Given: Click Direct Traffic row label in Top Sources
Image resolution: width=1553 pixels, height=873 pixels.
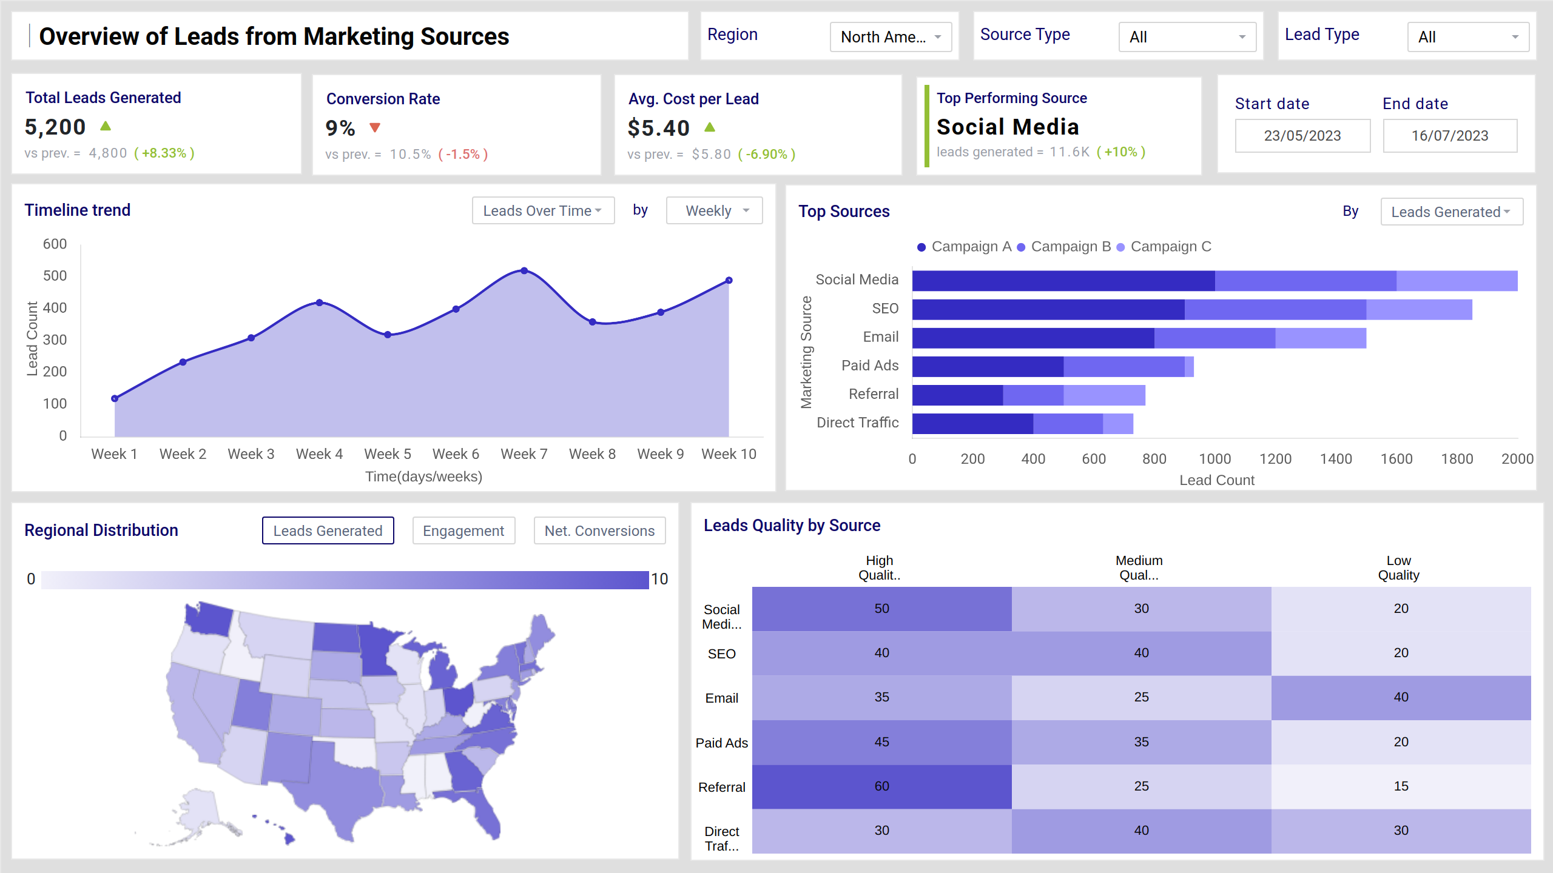Looking at the screenshot, I should tap(858, 423).
